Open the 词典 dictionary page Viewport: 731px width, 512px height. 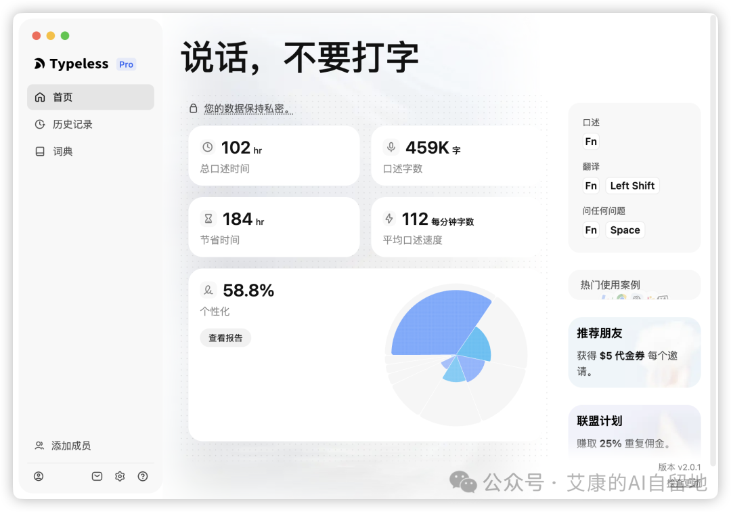click(x=91, y=151)
